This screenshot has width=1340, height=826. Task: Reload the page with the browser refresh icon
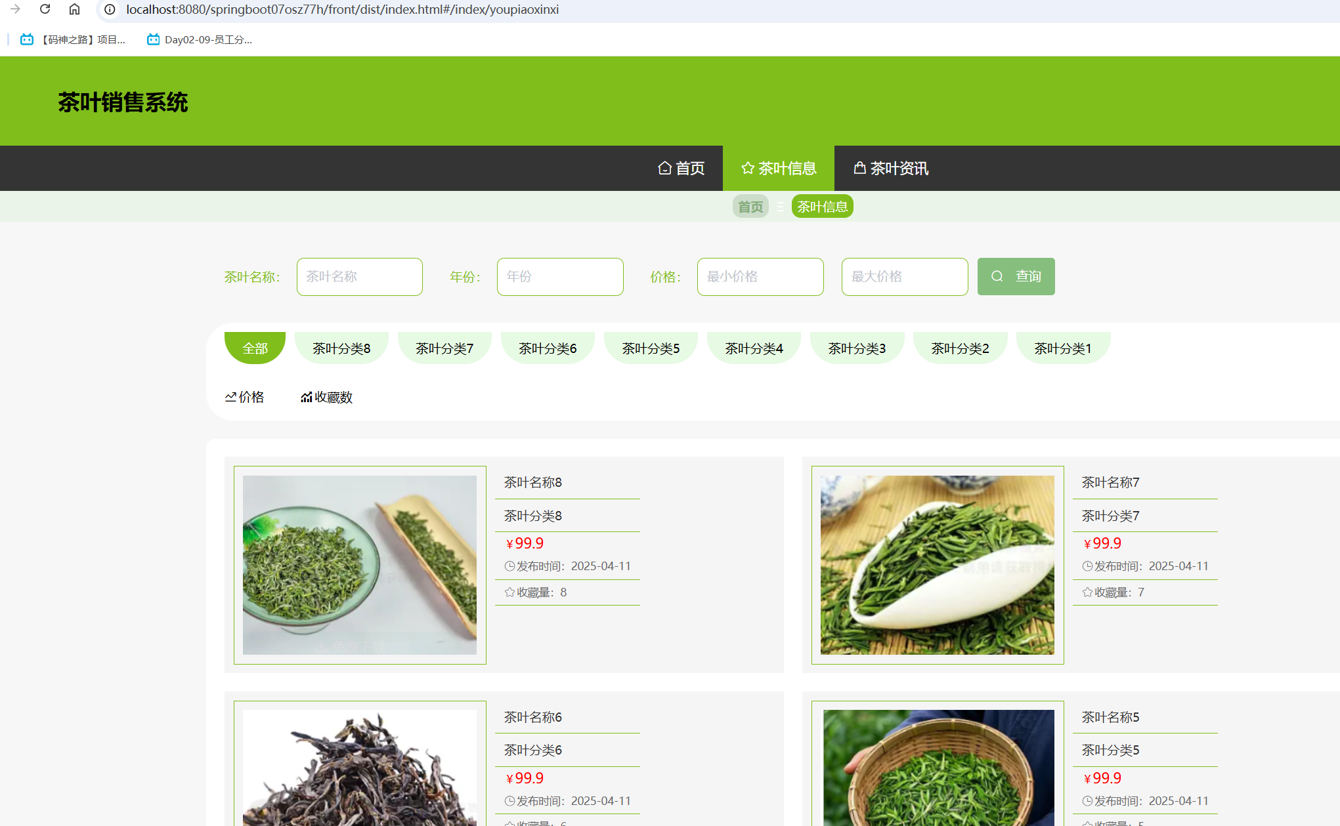[x=45, y=9]
